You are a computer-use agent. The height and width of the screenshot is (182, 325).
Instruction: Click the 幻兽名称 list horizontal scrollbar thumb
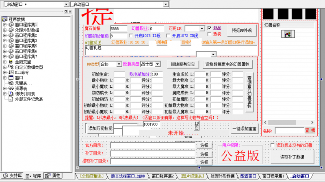click(x=282, y=123)
